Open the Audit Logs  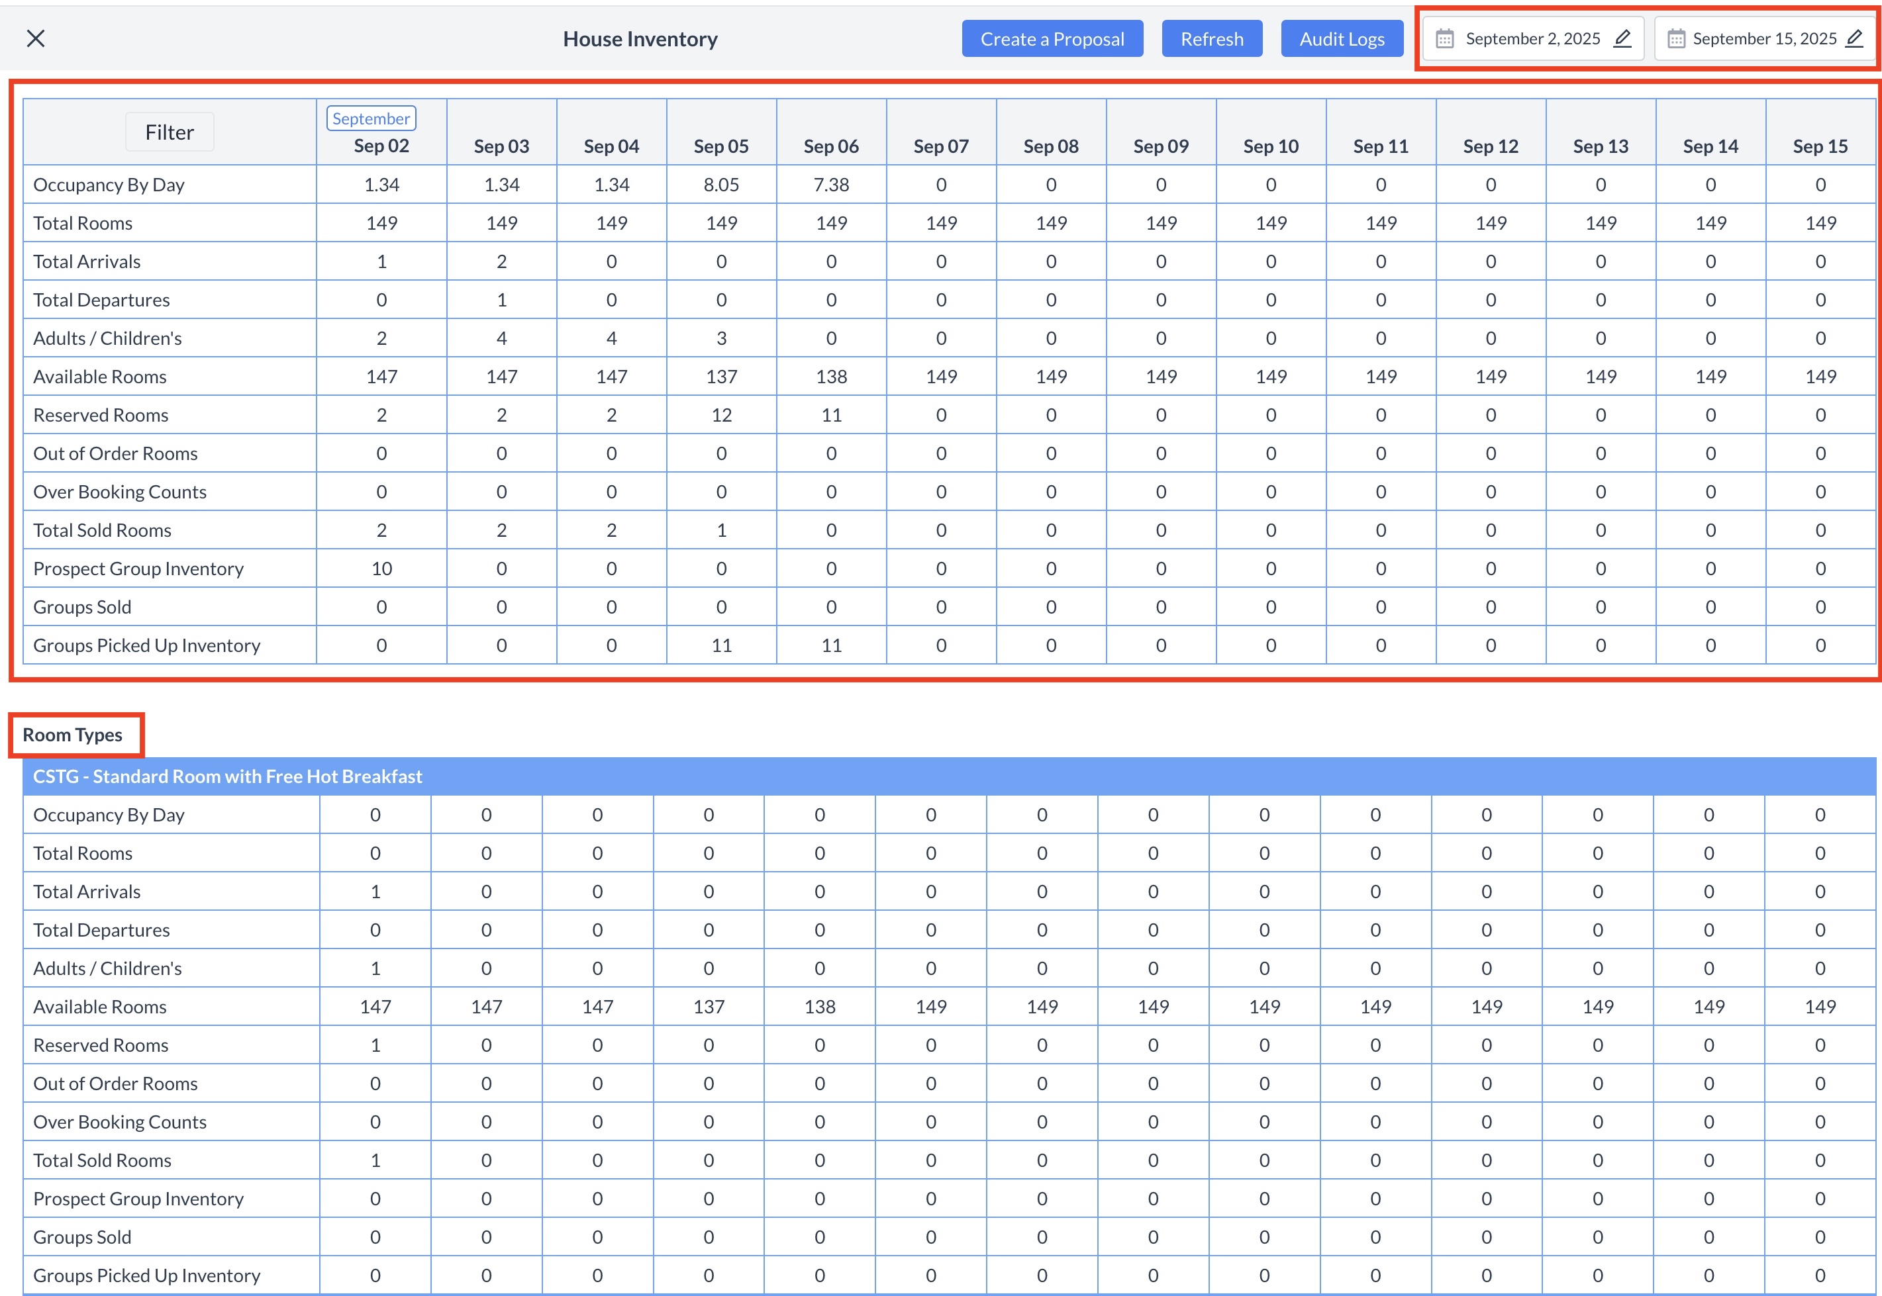pos(1341,39)
